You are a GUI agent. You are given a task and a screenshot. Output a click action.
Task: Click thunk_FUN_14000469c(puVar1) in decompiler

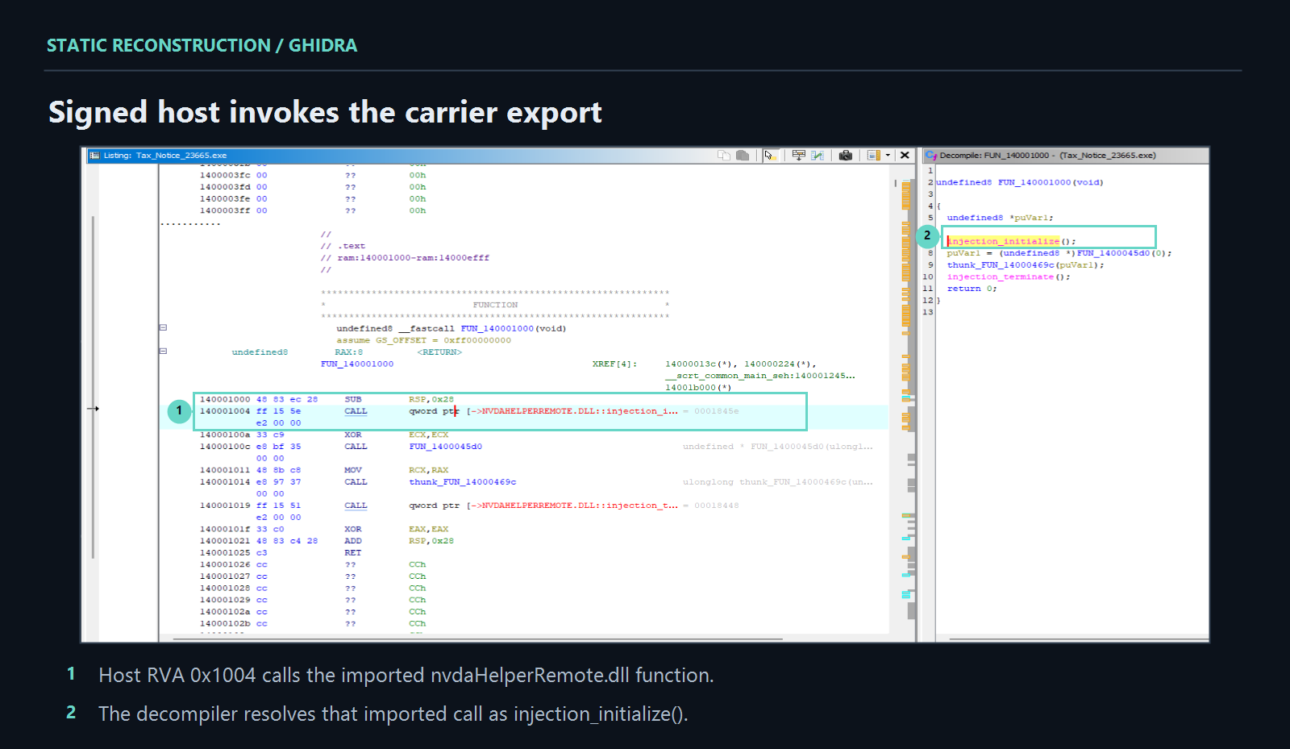(1025, 264)
